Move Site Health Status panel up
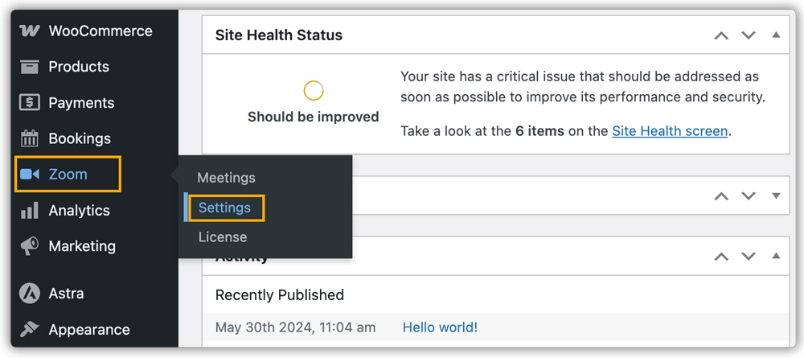Image resolution: width=804 pixels, height=358 pixels. [x=721, y=35]
